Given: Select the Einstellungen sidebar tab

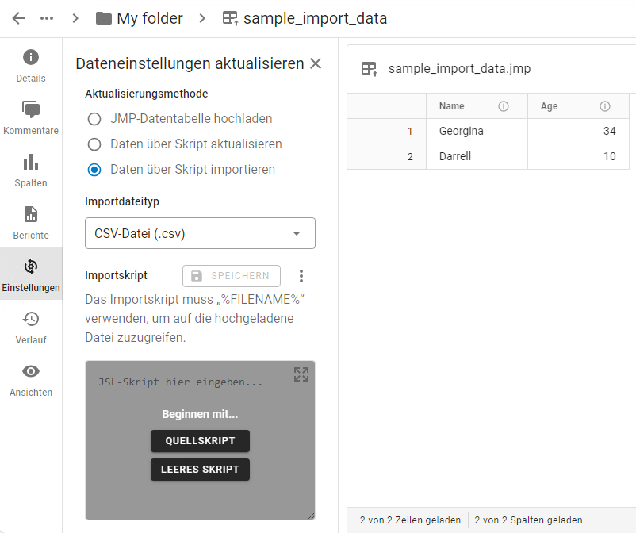Looking at the screenshot, I should click(31, 274).
